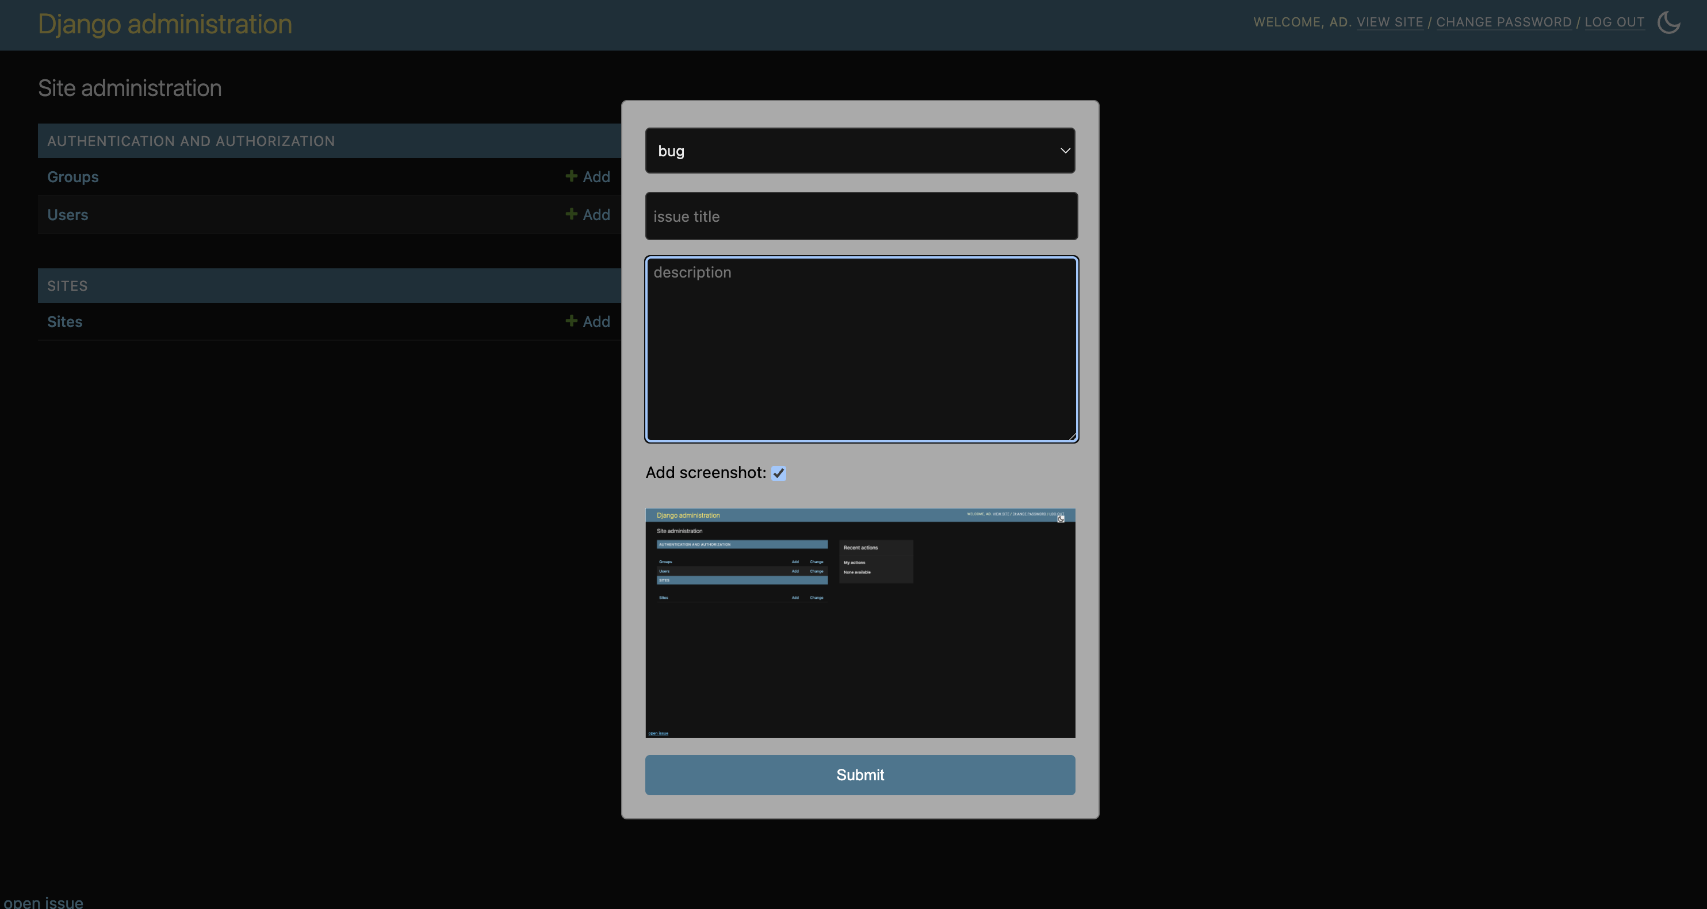Click the Add screenshot label
1707x909 pixels.
(x=706, y=472)
